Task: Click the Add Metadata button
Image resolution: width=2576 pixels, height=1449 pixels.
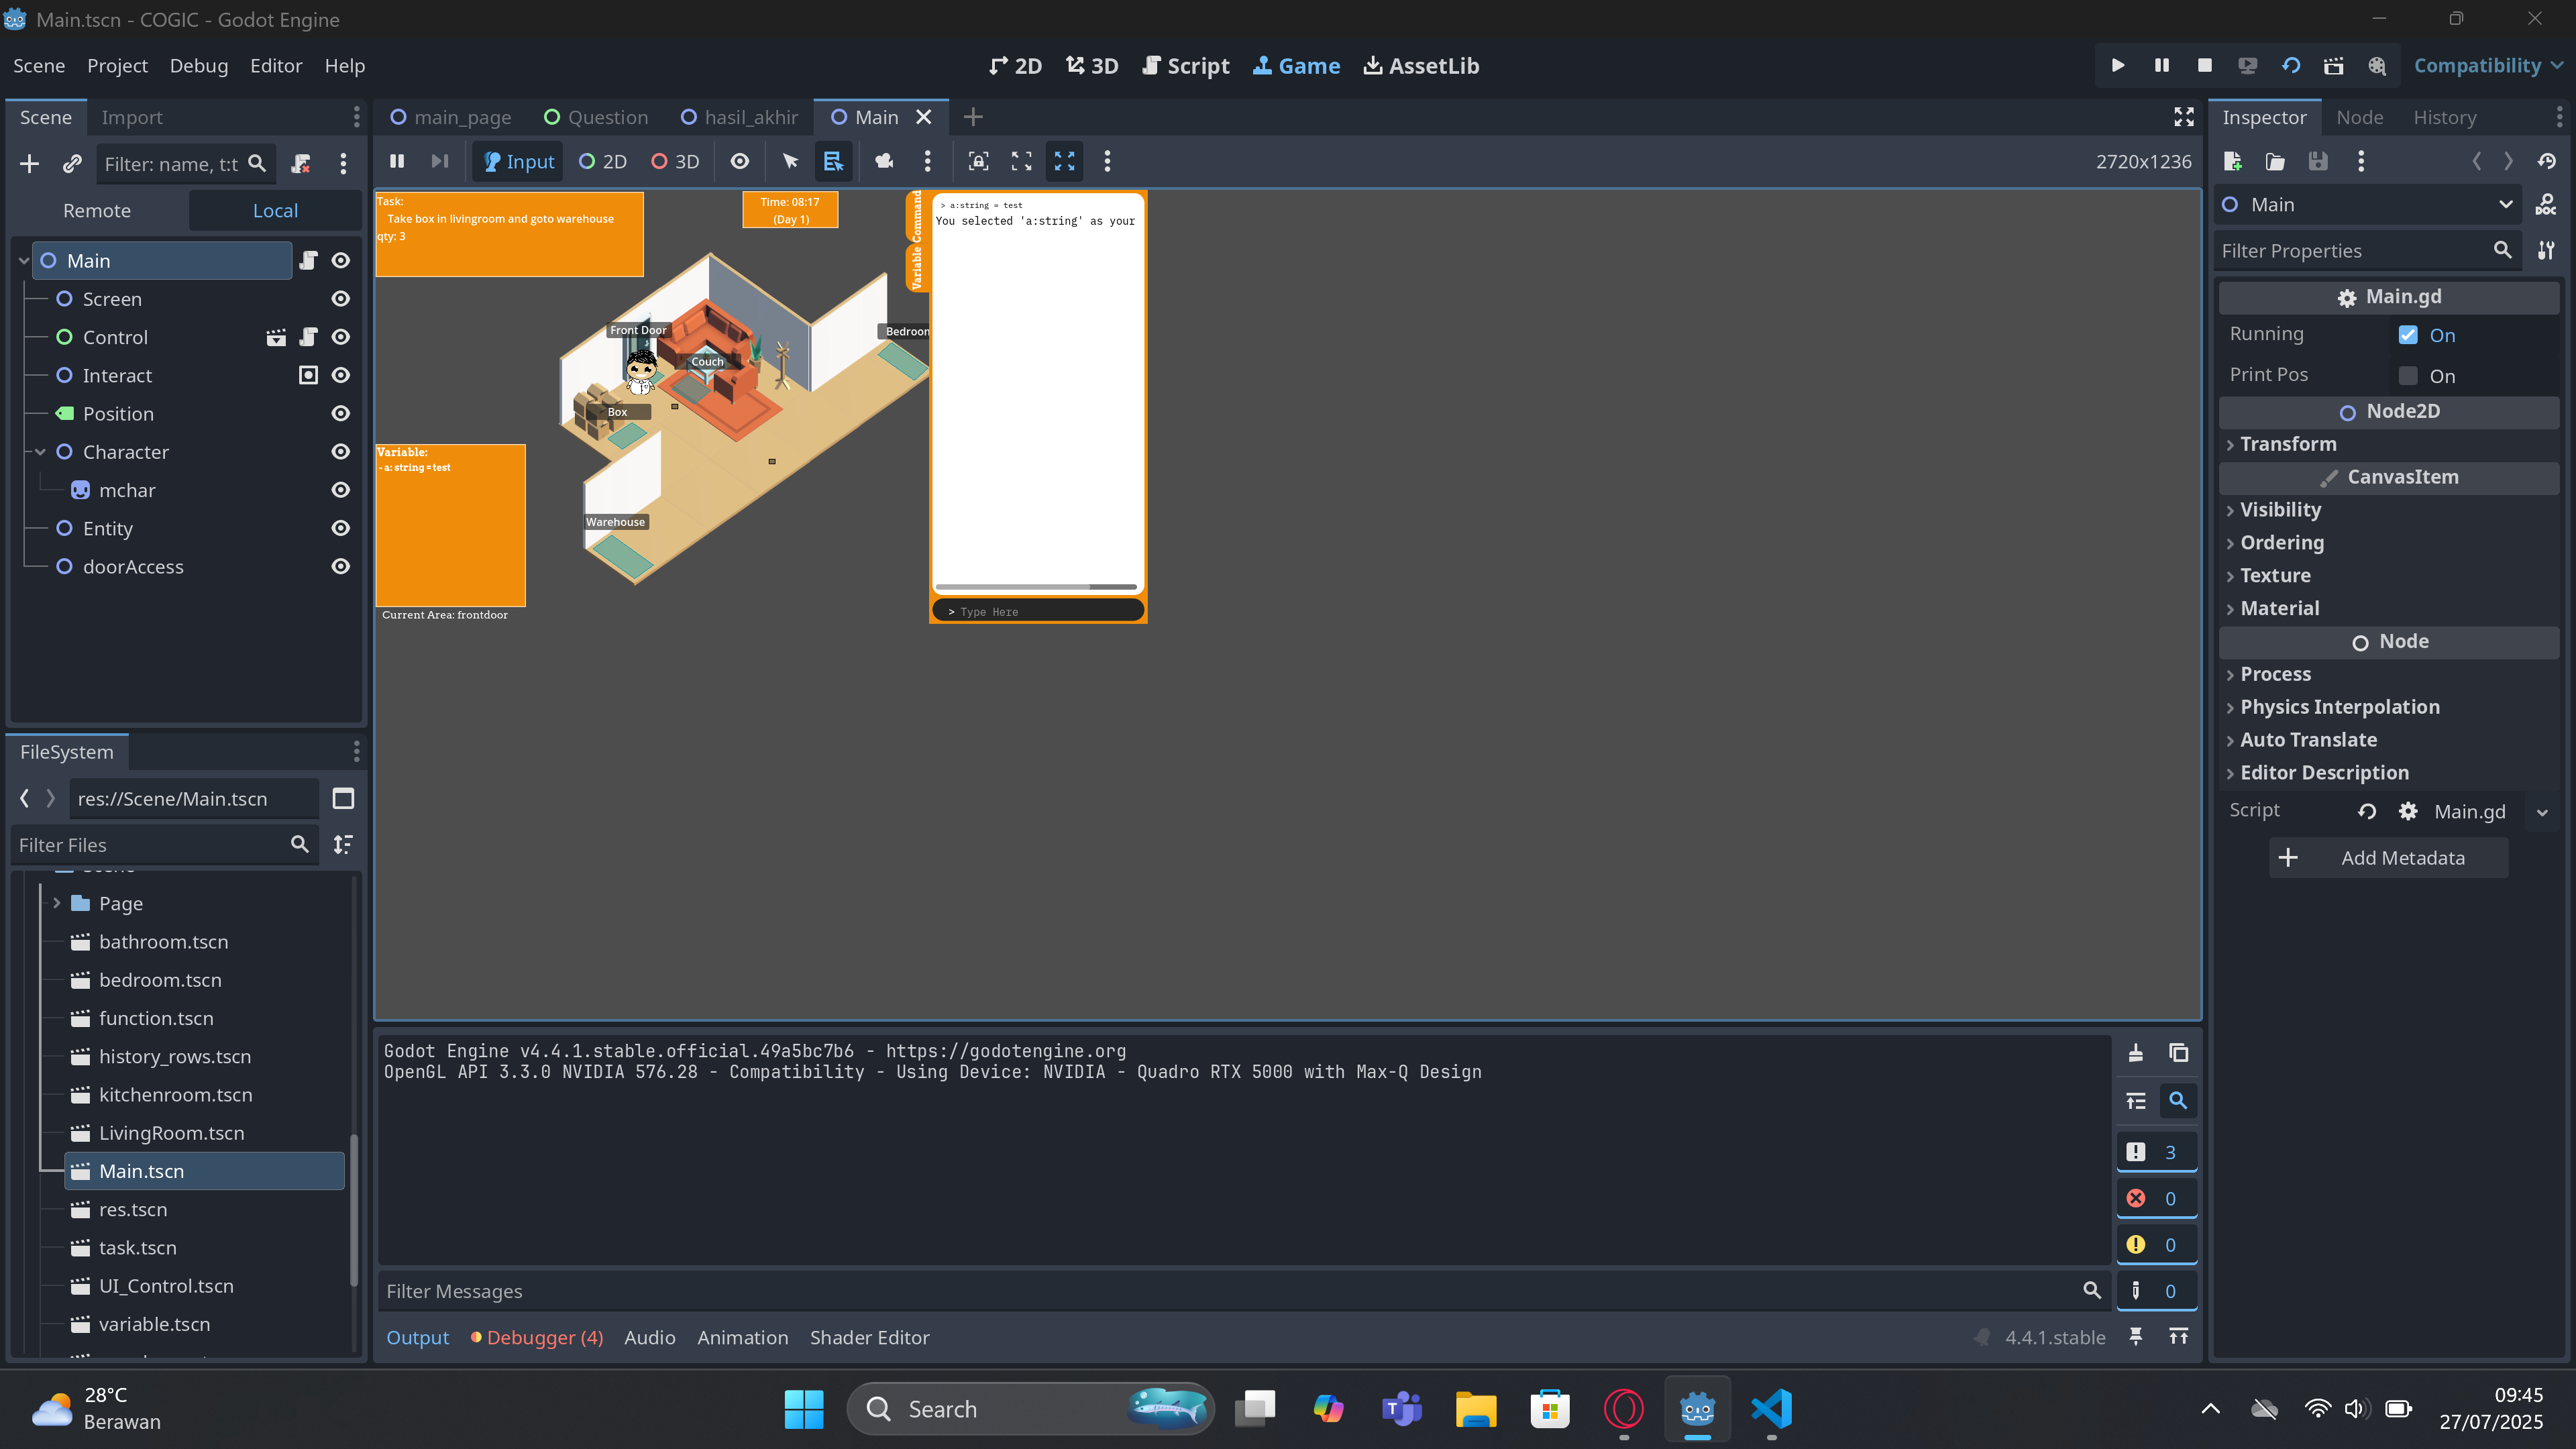Action: point(2388,858)
